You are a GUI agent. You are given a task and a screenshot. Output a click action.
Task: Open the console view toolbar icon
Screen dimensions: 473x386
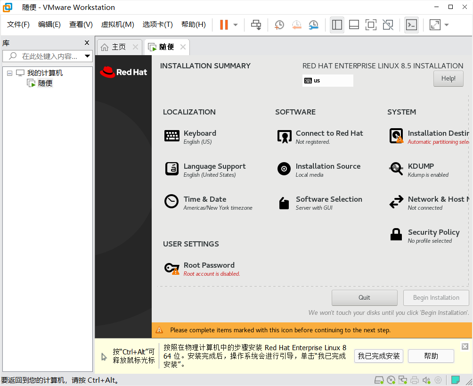pos(411,25)
